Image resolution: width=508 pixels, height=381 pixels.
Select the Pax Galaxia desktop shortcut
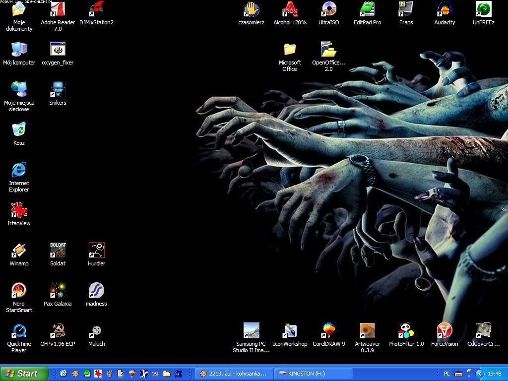[58, 295]
